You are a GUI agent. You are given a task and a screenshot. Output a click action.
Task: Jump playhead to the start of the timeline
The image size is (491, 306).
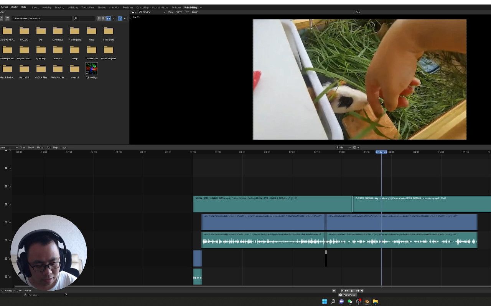click(342, 291)
